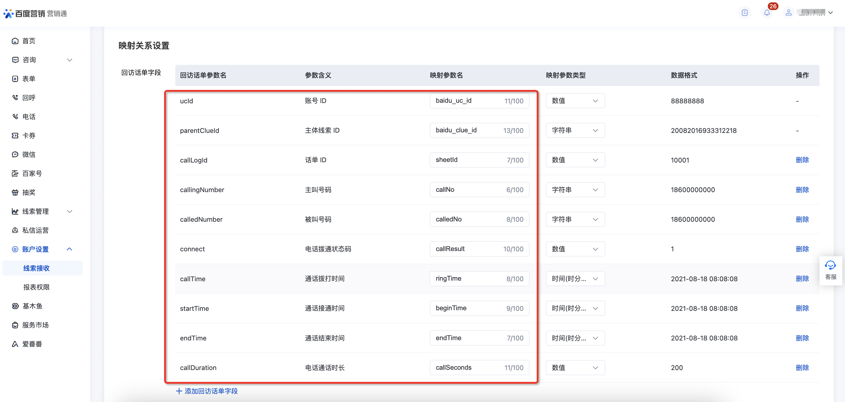Open the clipboard task icon in header
This screenshot has width=845, height=402.
745,13
